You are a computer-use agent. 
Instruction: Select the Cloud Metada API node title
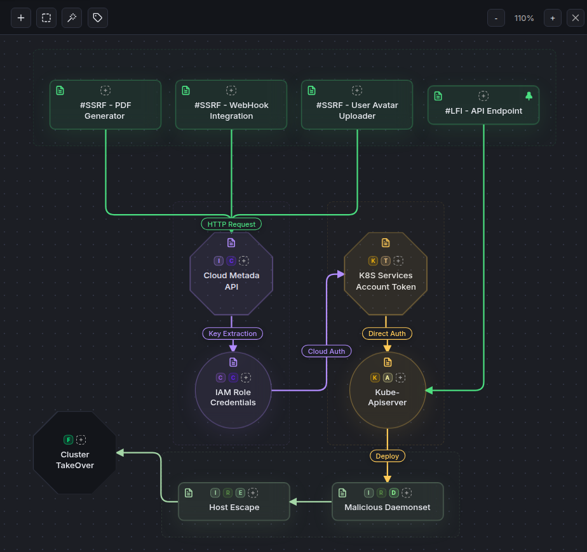(x=231, y=281)
